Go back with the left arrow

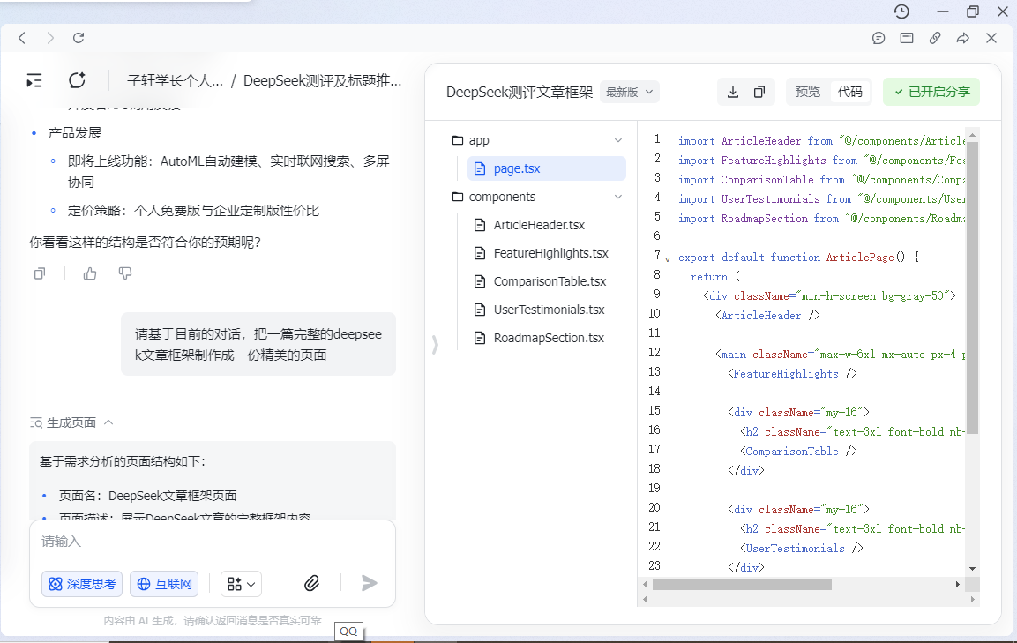coord(22,38)
